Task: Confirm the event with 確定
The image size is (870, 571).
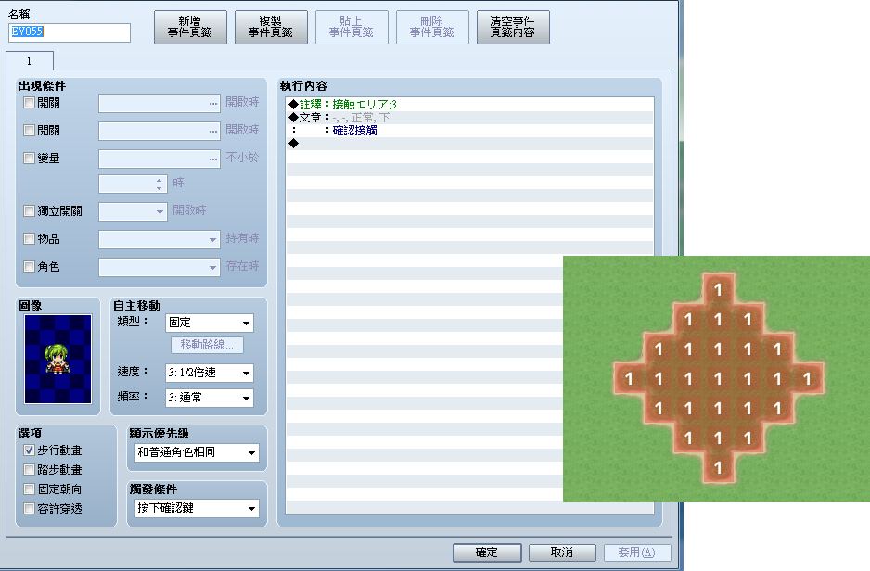Action: [x=487, y=552]
